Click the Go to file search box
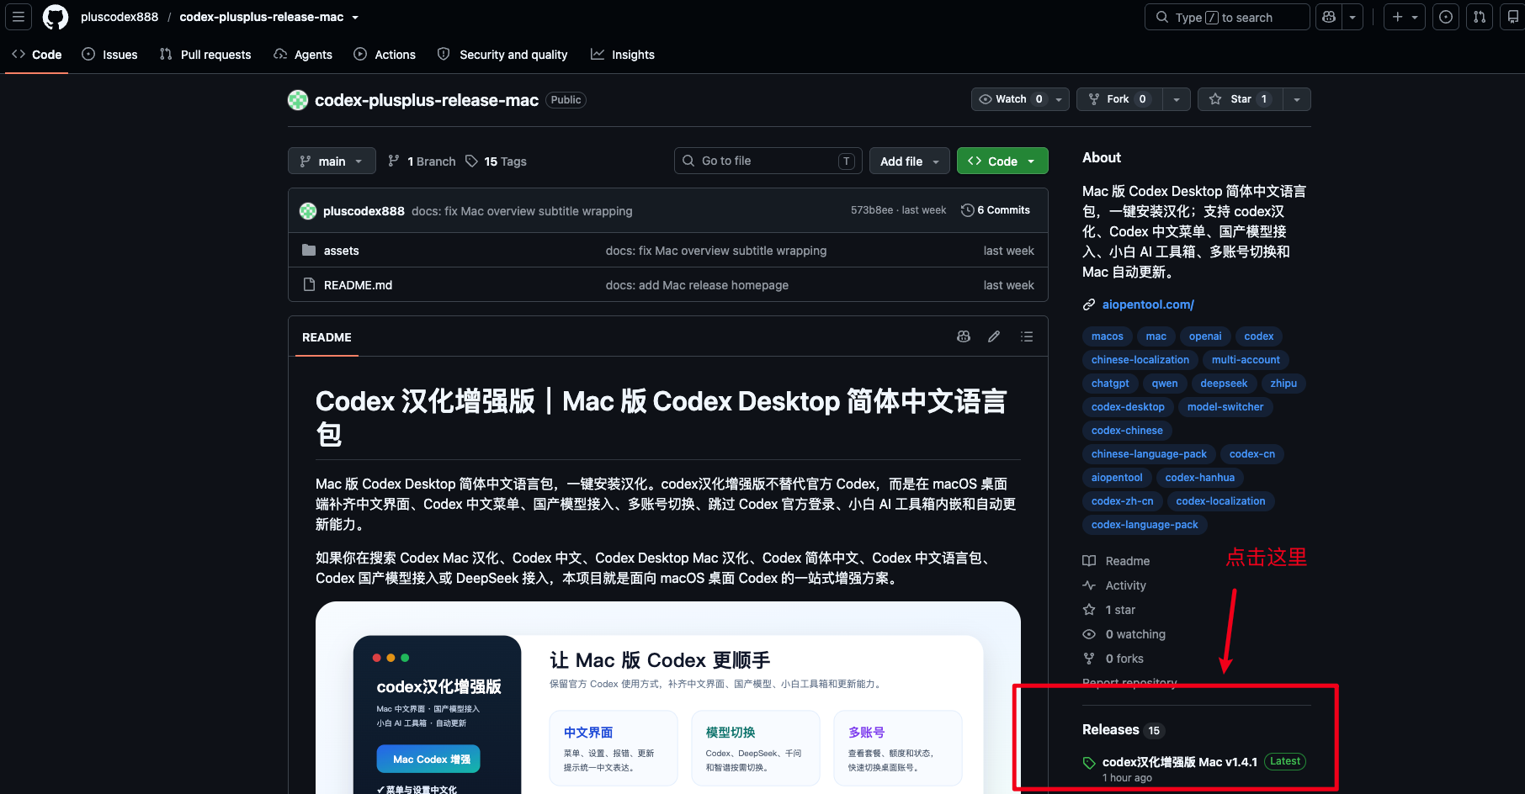The image size is (1525, 794). [x=768, y=161]
